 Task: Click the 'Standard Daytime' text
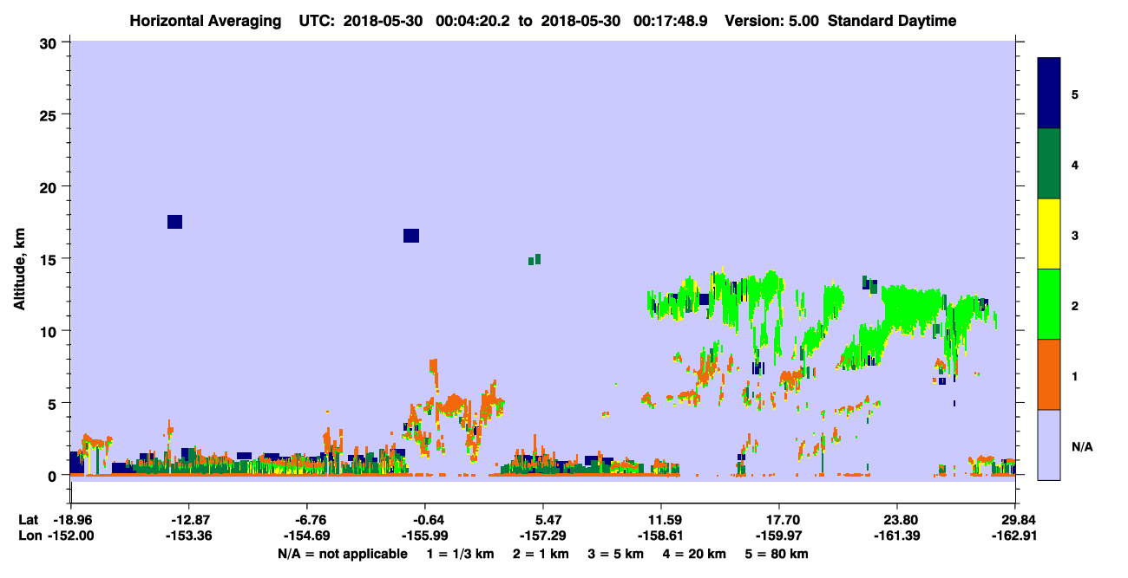click(x=892, y=21)
